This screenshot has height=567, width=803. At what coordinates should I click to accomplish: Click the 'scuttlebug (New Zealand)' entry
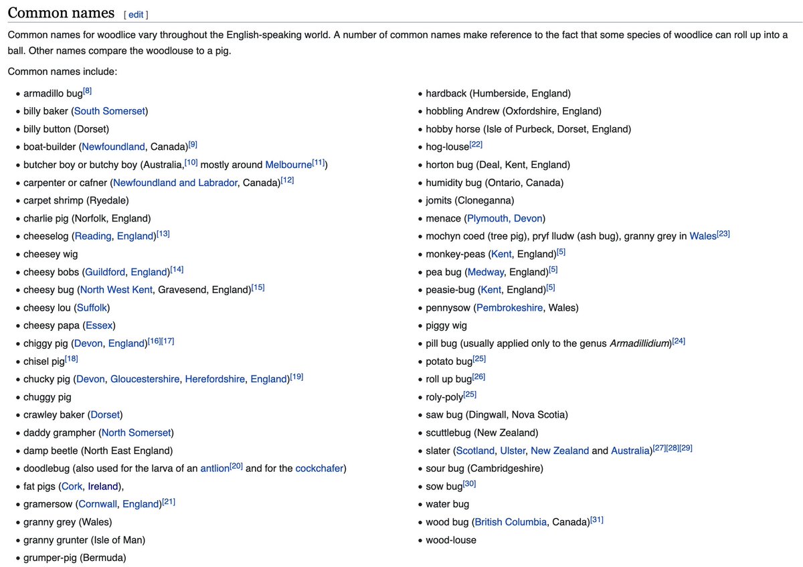(482, 432)
